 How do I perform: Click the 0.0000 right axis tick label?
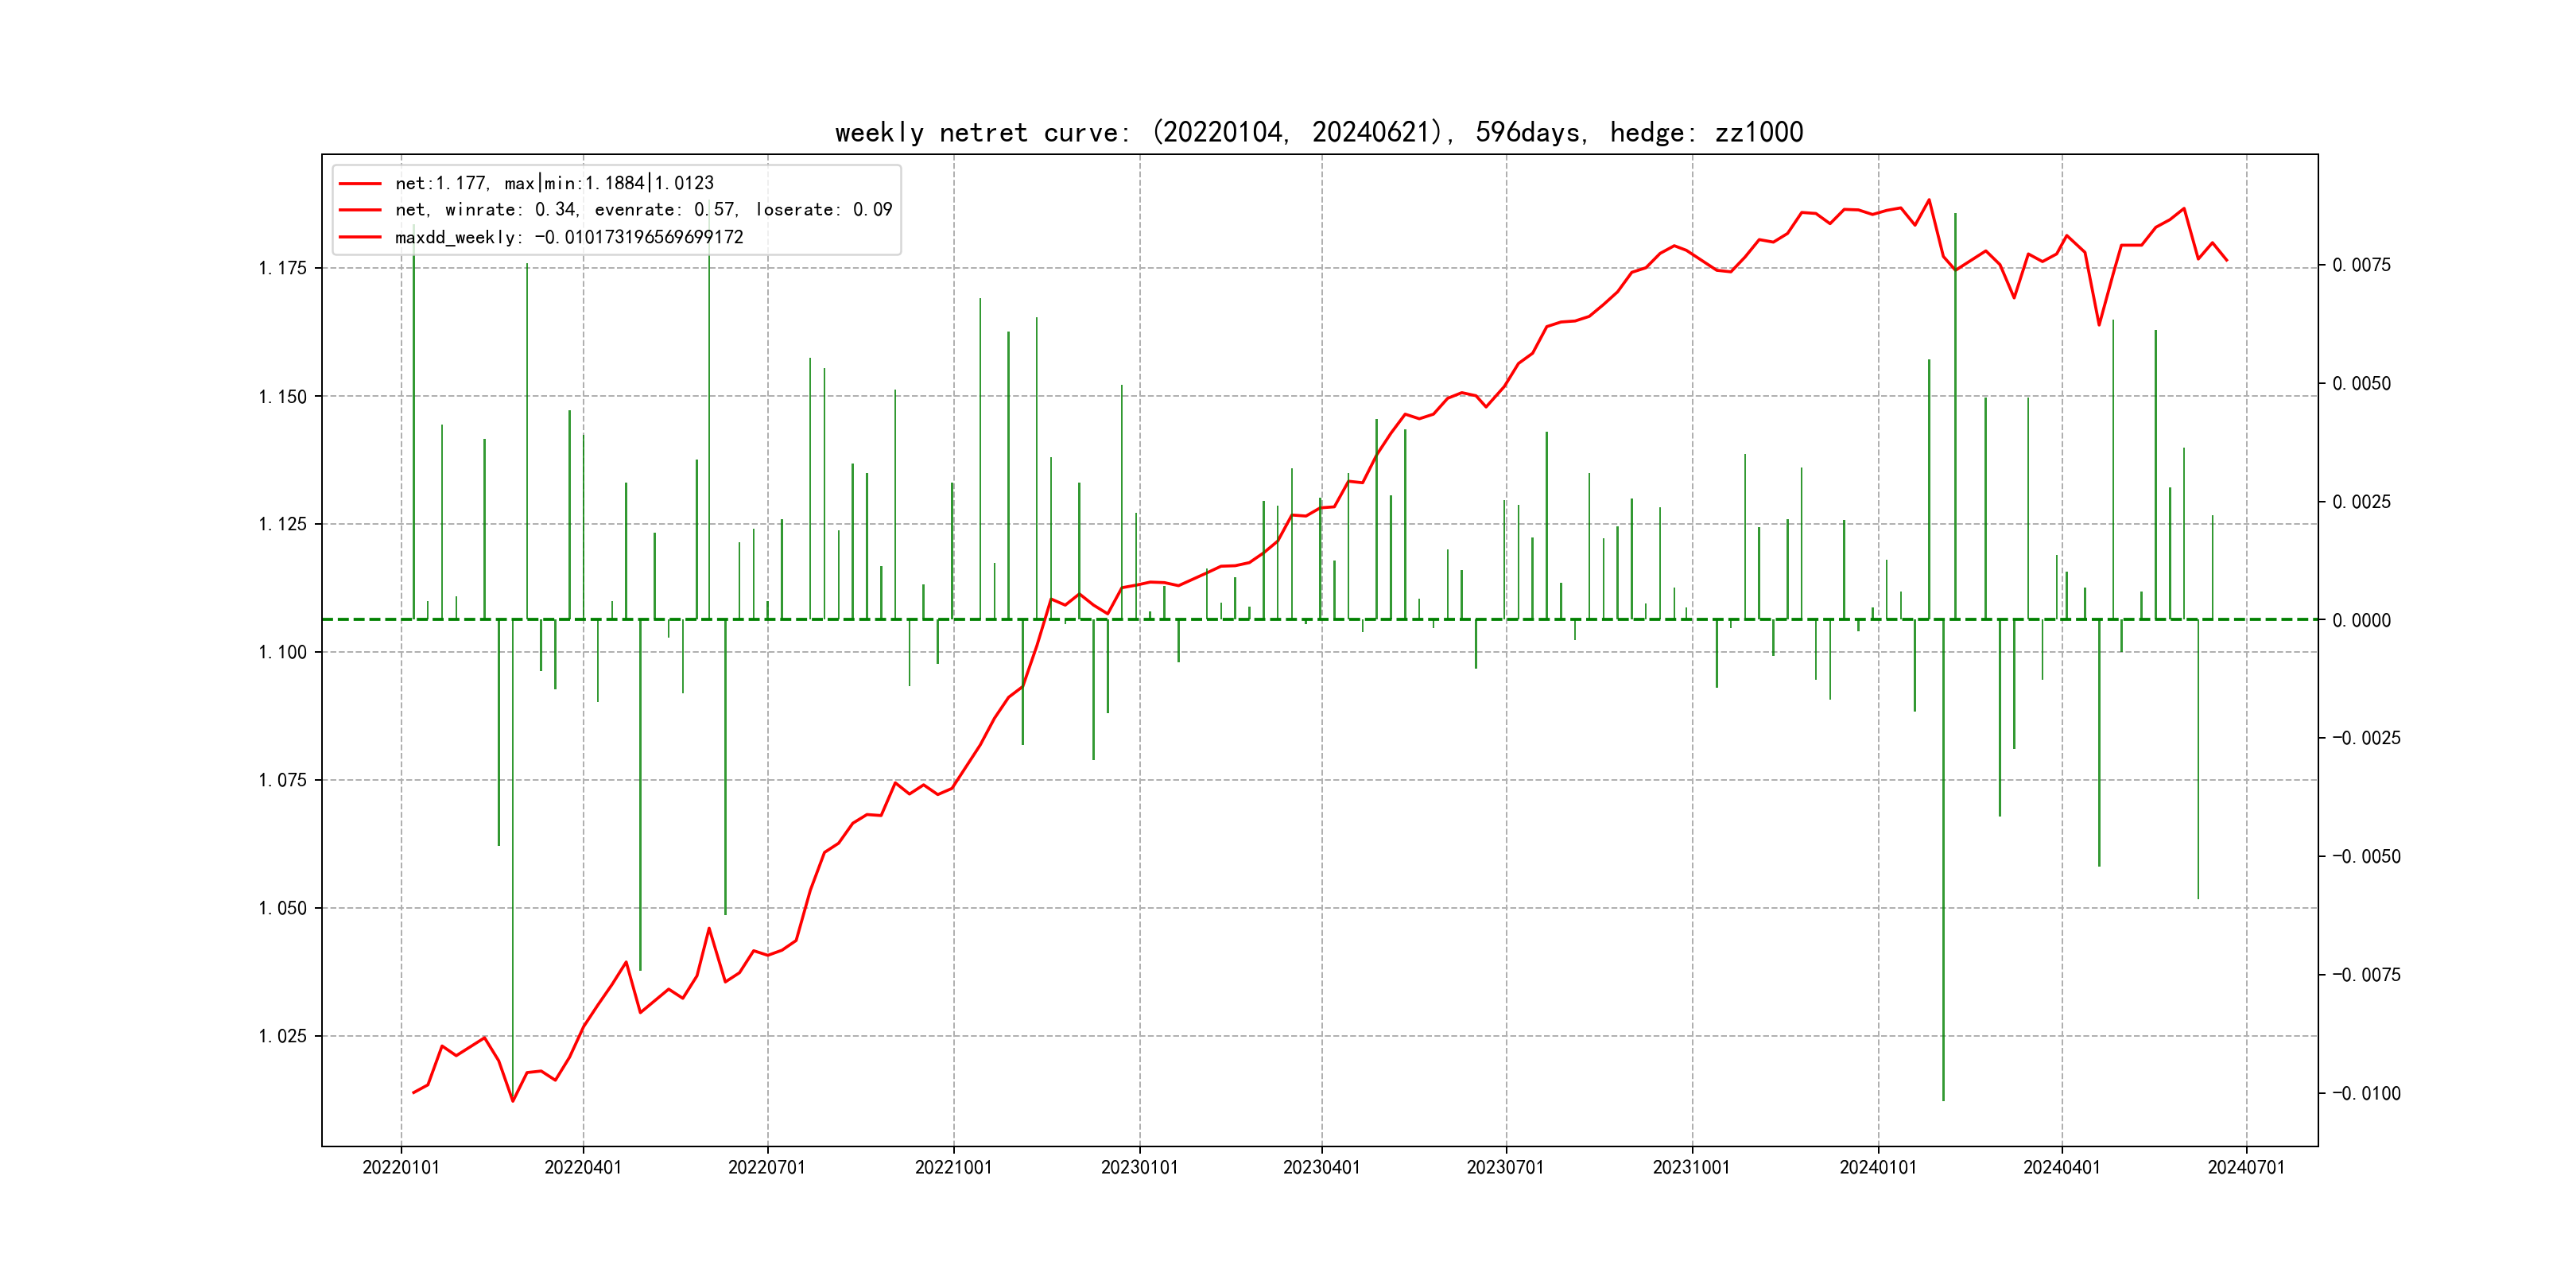(2361, 621)
